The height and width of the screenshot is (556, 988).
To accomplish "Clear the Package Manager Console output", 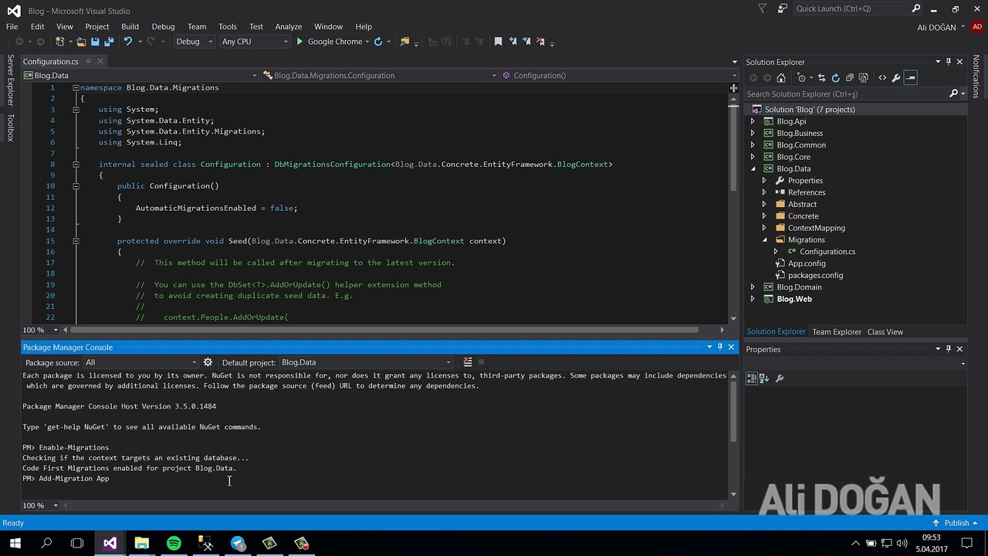I will pyautogui.click(x=468, y=362).
